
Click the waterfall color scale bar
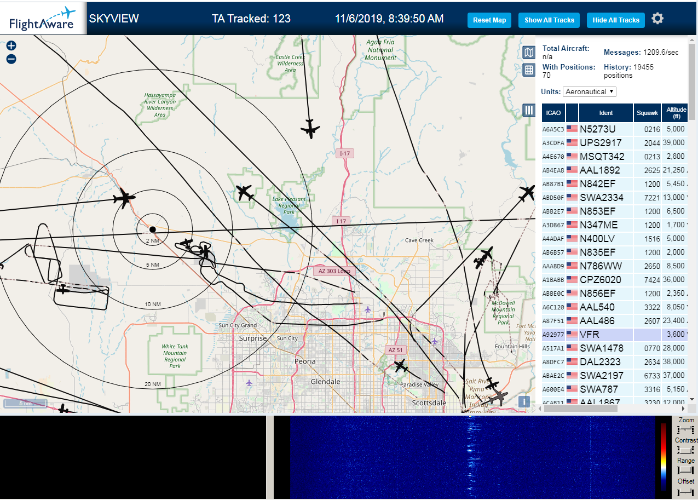click(664, 456)
